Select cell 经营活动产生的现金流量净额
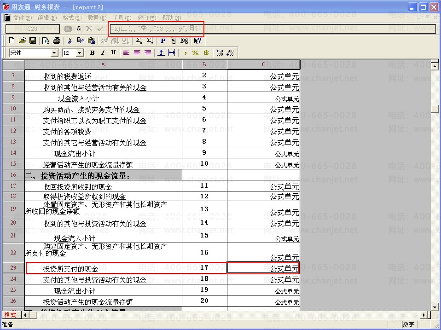 click(x=103, y=164)
